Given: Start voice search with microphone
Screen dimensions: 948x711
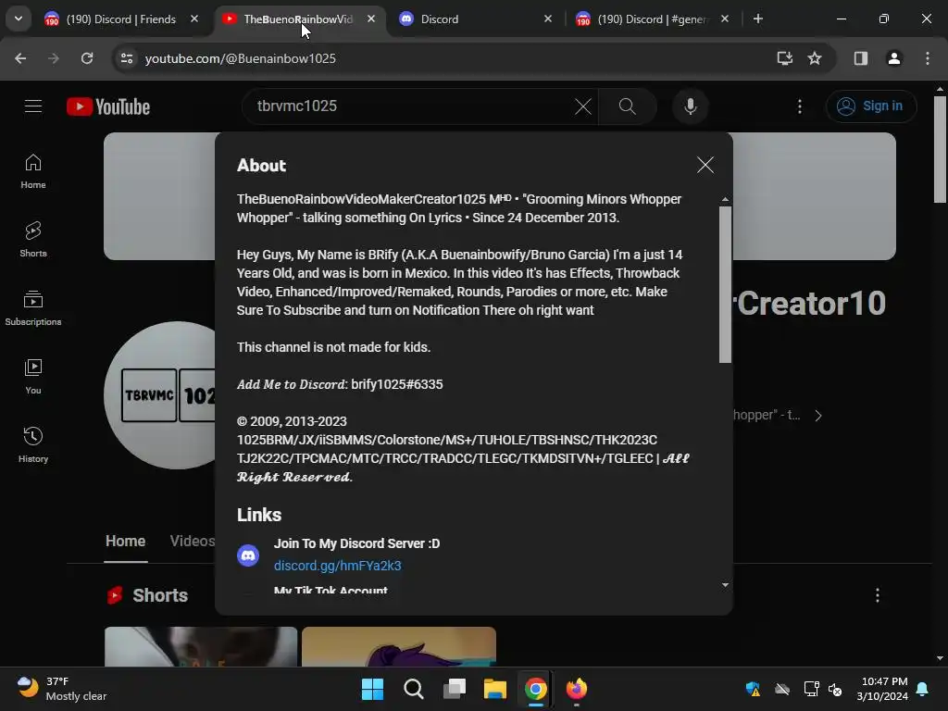Looking at the screenshot, I should (x=691, y=106).
